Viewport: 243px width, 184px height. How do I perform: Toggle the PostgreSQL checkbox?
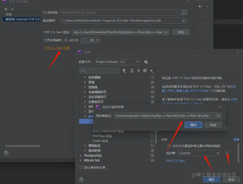pos(152,155)
